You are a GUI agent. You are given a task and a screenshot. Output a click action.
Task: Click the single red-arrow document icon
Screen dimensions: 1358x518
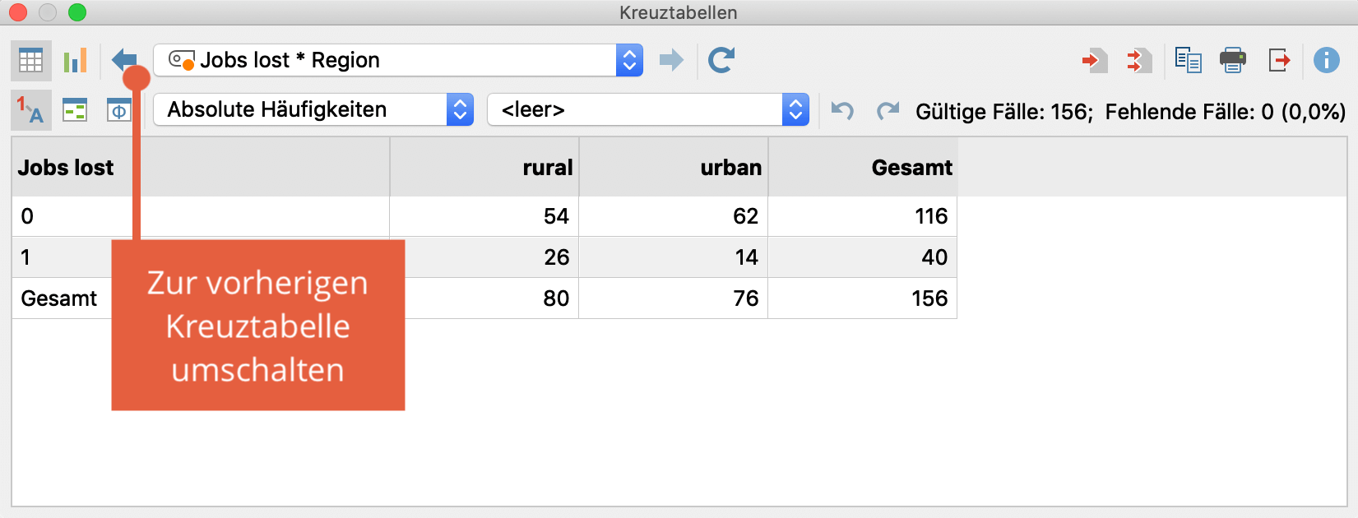(x=1095, y=60)
